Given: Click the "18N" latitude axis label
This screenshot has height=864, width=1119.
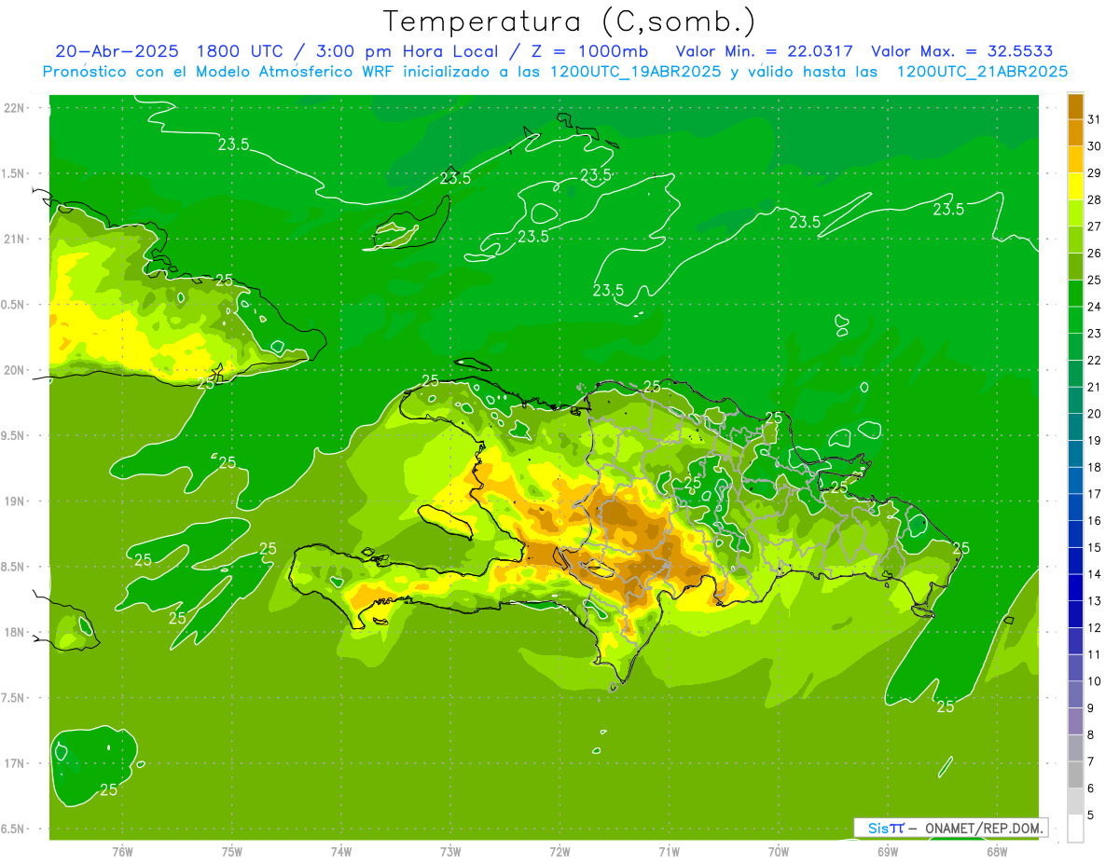Looking at the screenshot, I should tap(14, 632).
